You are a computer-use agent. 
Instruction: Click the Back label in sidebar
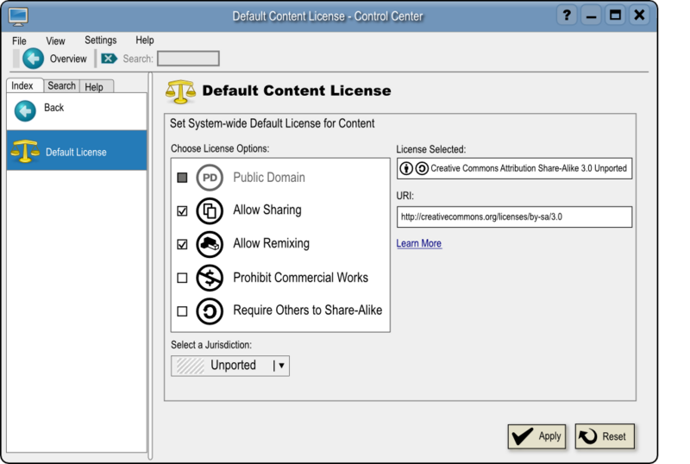click(53, 108)
